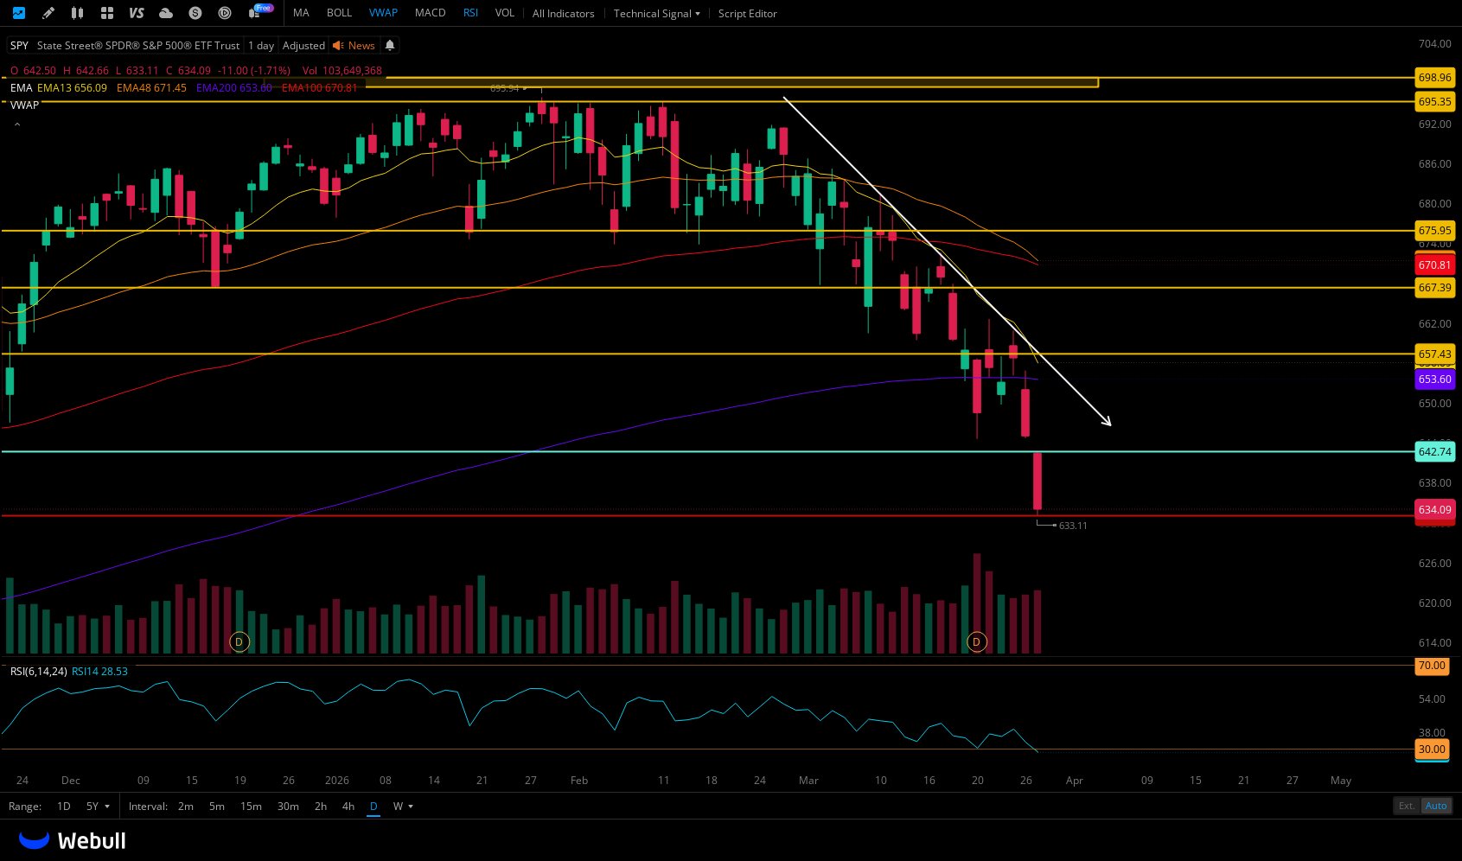
Task: Select the line chart type icon
Action: pyautogui.click(x=19, y=13)
